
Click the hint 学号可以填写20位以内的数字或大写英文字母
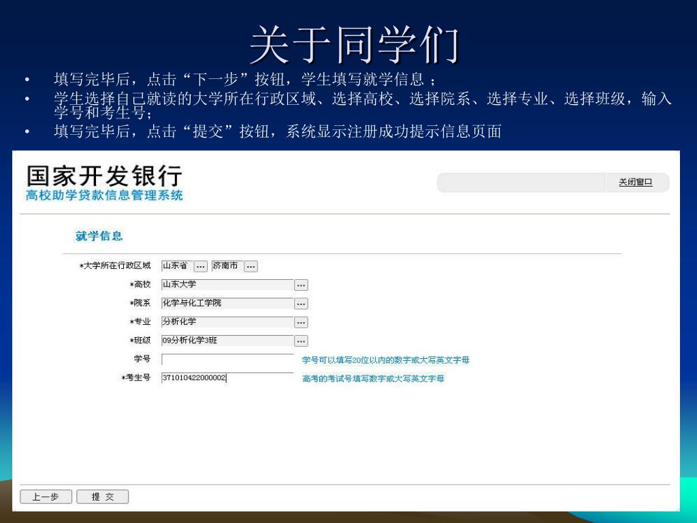click(x=386, y=360)
